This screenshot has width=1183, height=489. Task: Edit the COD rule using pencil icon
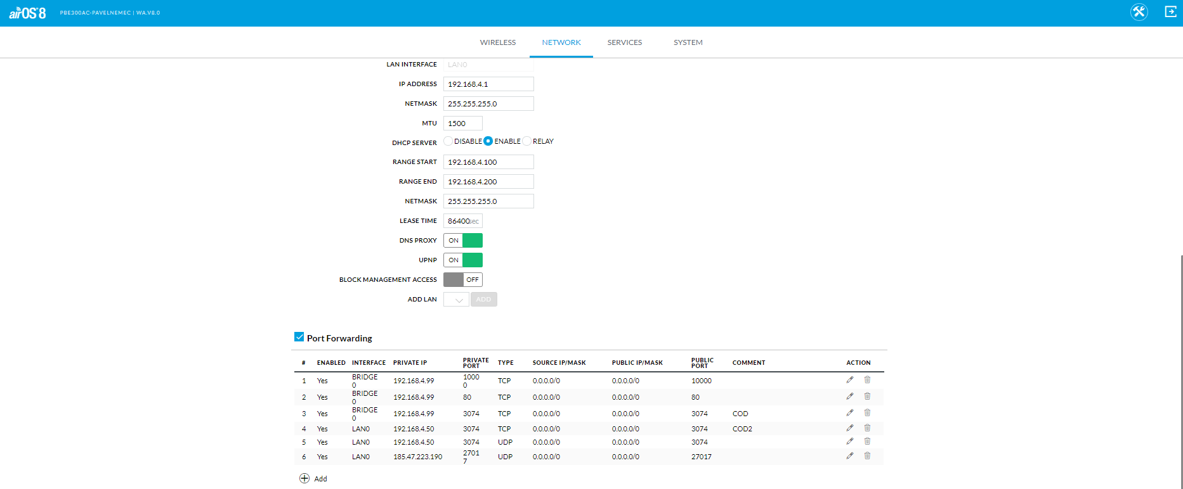point(850,413)
